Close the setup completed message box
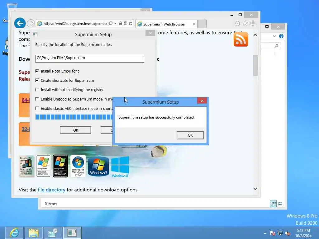 coord(202,101)
